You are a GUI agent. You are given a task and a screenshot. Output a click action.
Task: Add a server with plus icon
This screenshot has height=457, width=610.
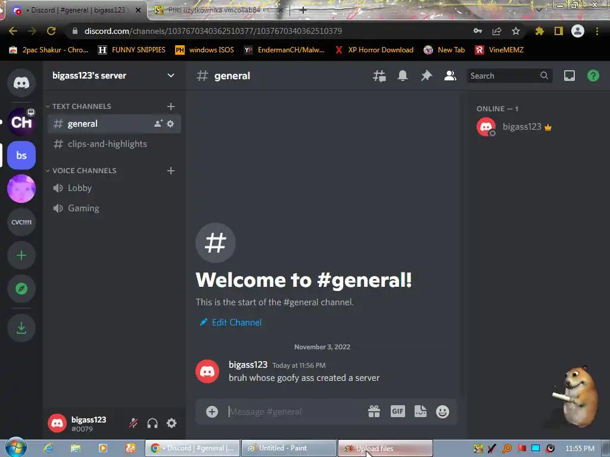pyautogui.click(x=21, y=255)
